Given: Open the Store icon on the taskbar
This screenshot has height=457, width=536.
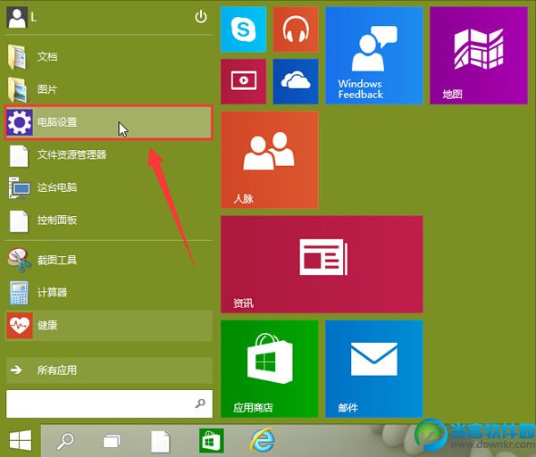Looking at the screenshot, I should pyautogui.click(x=212, y=441).
